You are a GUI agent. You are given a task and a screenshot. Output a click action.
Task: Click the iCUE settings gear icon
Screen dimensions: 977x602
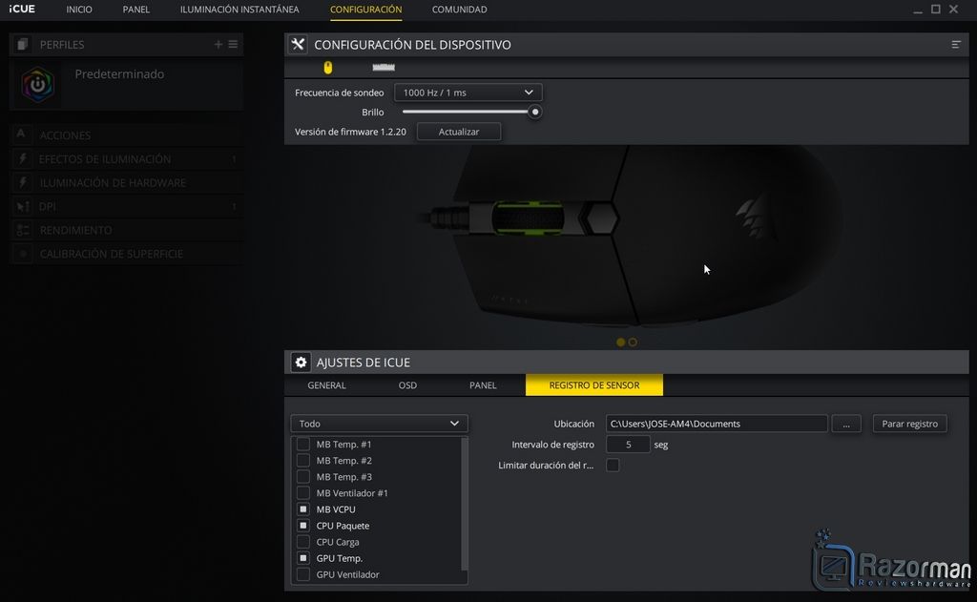pos(301,363)
